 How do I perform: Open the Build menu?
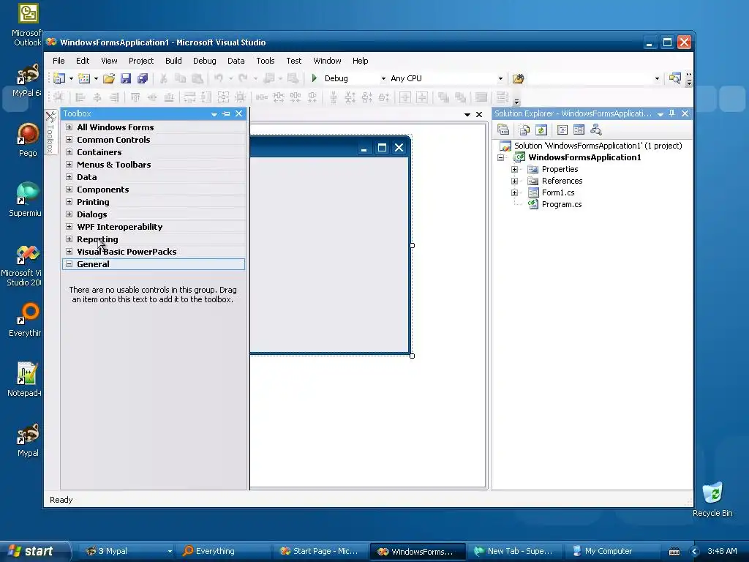(173, 61)
